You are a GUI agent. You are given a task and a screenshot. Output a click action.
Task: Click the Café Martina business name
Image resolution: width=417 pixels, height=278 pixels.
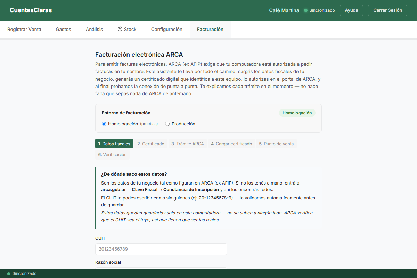point(284,10)
